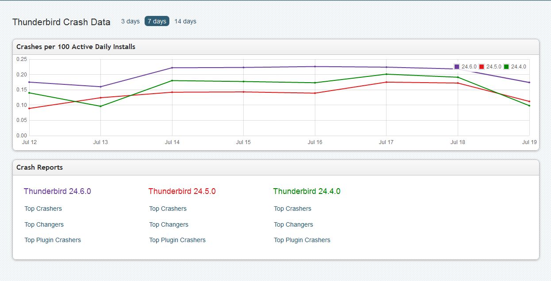Open Top Changers for Thunderbird 24.4.0

(x=294, y=224)
